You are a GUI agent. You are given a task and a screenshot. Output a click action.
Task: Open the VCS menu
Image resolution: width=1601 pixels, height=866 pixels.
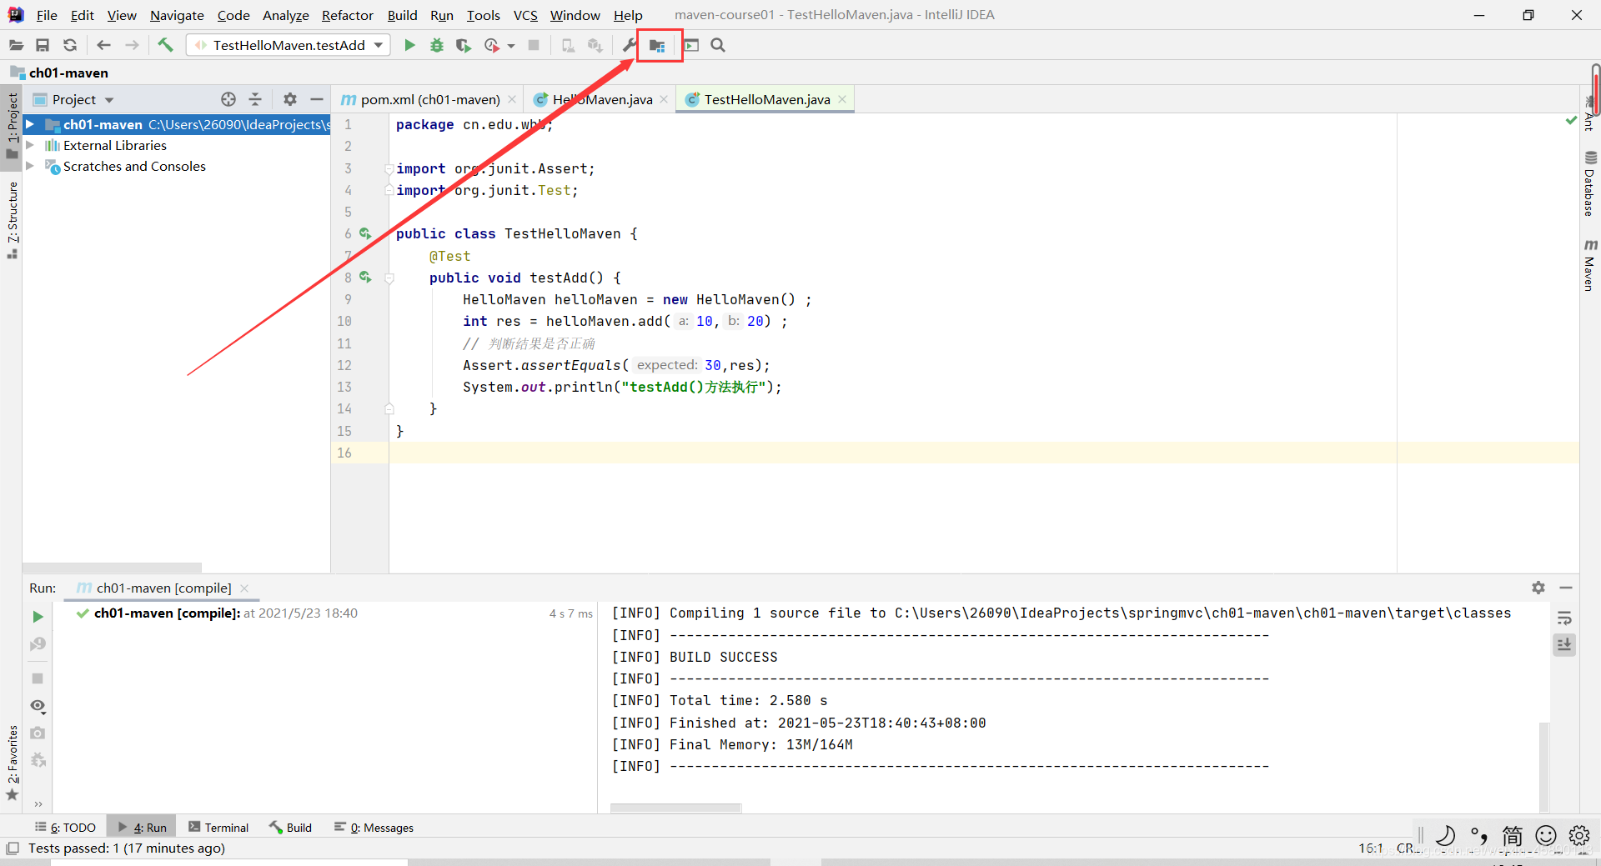click(x=525, y=15)
